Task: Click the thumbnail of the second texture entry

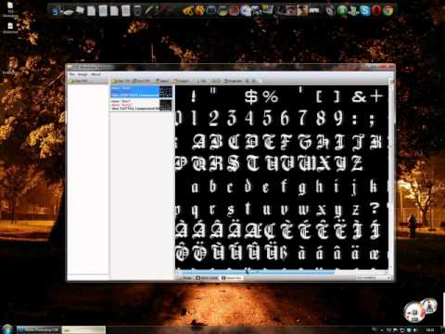Action: click(165, 105)
